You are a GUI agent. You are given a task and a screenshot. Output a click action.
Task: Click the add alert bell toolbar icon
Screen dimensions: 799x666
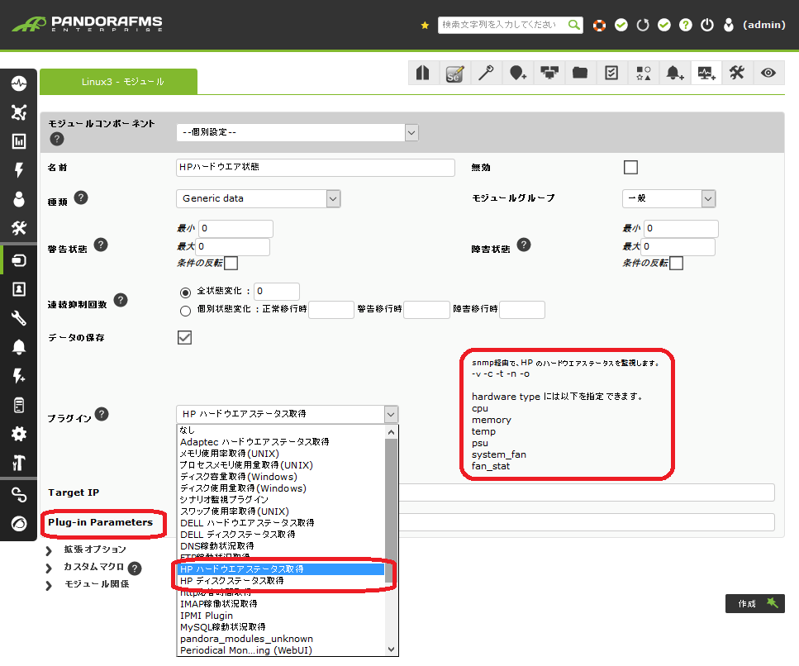[675, 73]
